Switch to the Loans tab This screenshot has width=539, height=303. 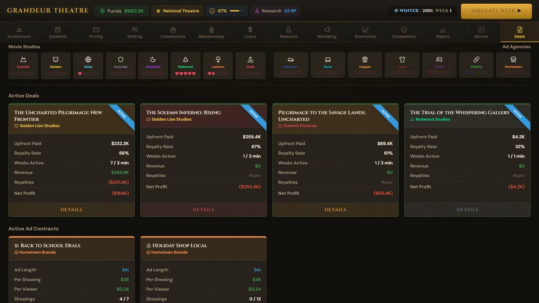click(250, 32)
